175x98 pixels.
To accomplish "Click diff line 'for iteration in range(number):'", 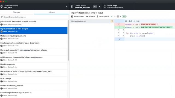I will [x=145, y=33].
